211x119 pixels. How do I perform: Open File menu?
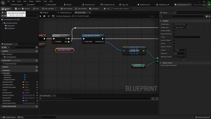pos(8,1)
